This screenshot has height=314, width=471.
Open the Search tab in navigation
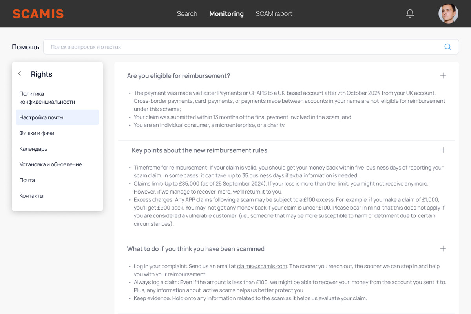[187, 14]
